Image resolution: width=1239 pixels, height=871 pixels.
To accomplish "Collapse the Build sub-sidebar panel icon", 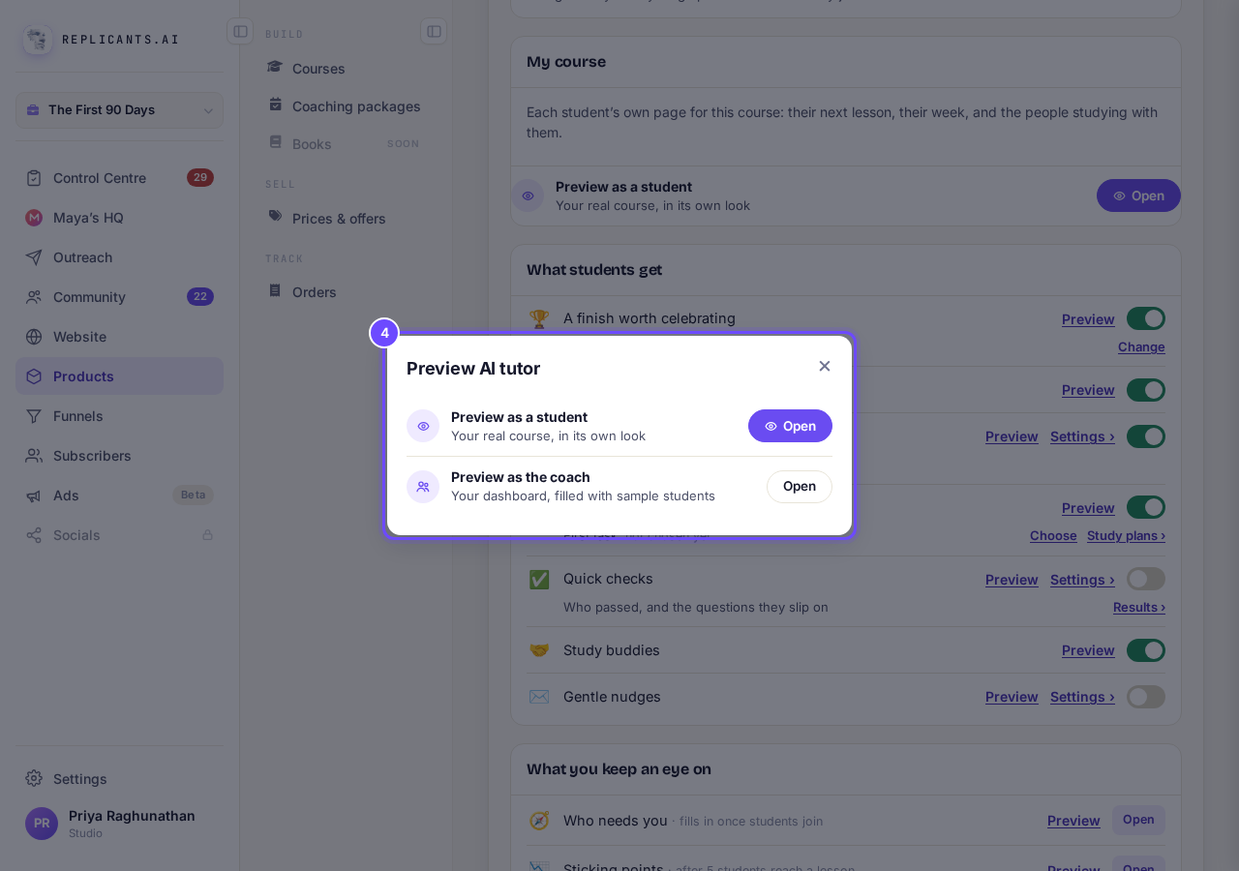I will coord(434,31).
